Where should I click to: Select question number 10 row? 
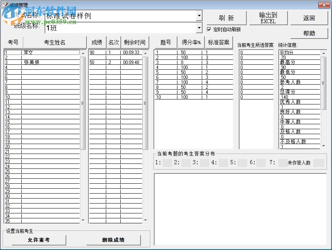click(193, 97)
